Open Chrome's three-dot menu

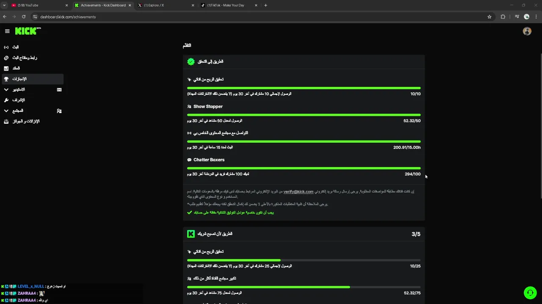tap(536, 17)
